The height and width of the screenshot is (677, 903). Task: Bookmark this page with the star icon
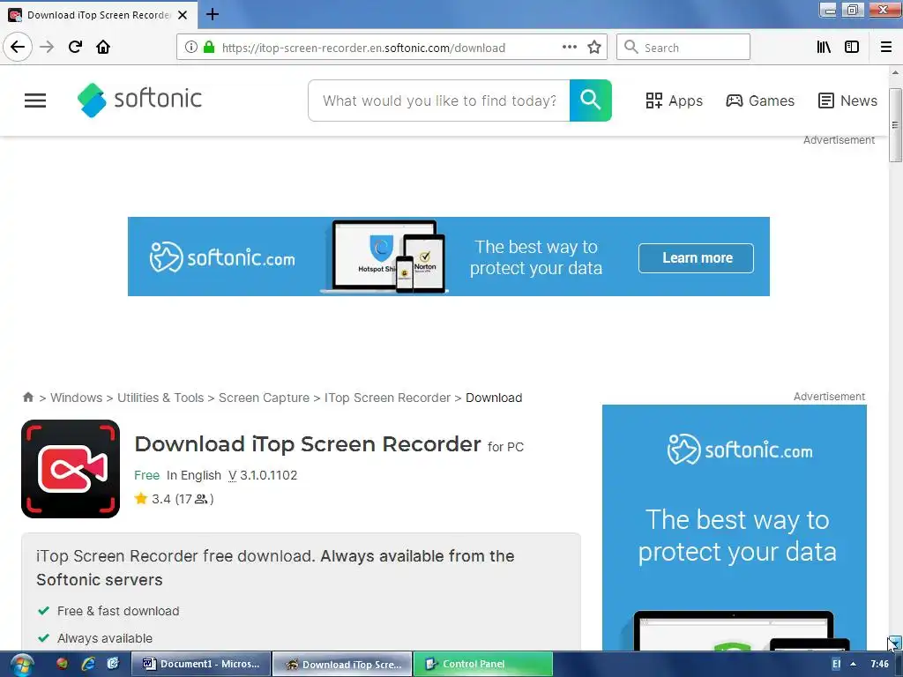[x=594, y=47]
